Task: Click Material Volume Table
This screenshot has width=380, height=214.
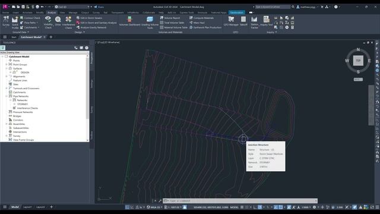Action: click(x=174, y=27)
